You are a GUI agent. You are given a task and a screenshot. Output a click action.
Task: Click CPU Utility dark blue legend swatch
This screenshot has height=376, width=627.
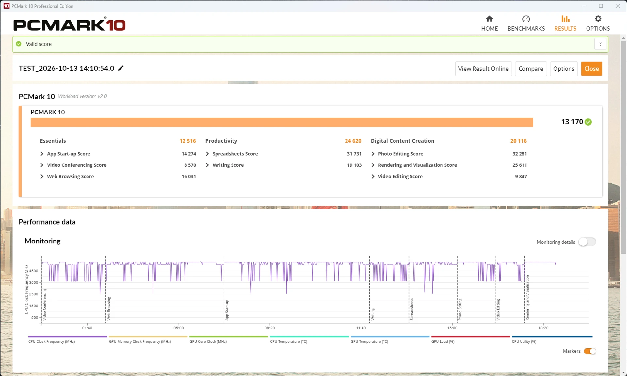pyautogui.click(x=552, y=337)
